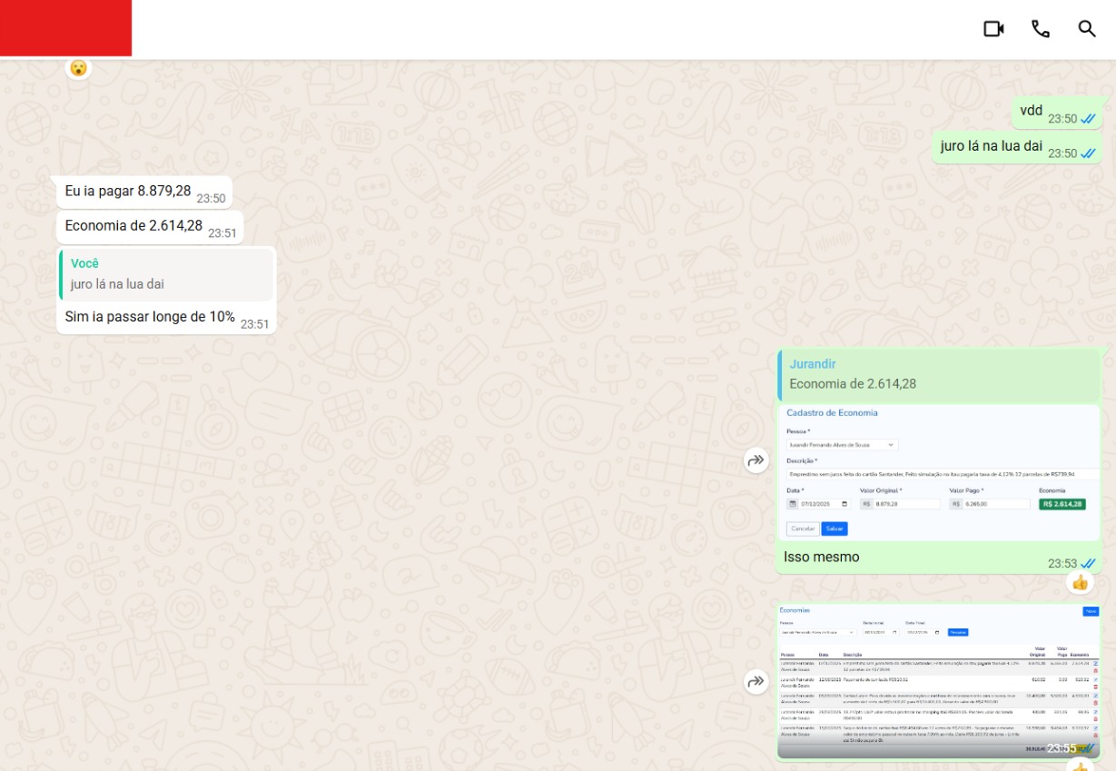
Task: Click the green "juro lá na lua dai" bubble
Action: 991,146
